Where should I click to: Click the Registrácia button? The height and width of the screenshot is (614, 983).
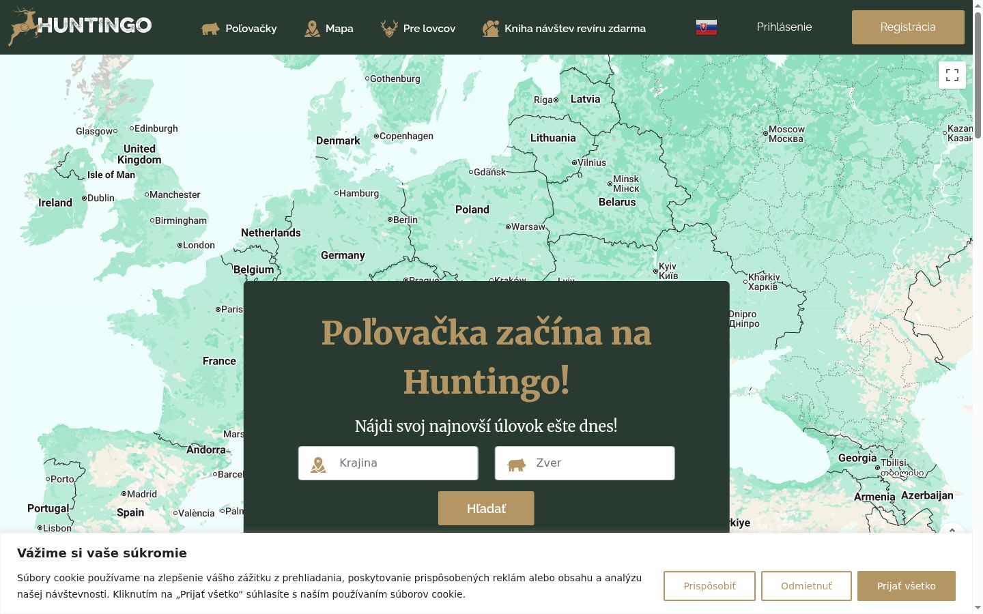[x=908, y=27]
